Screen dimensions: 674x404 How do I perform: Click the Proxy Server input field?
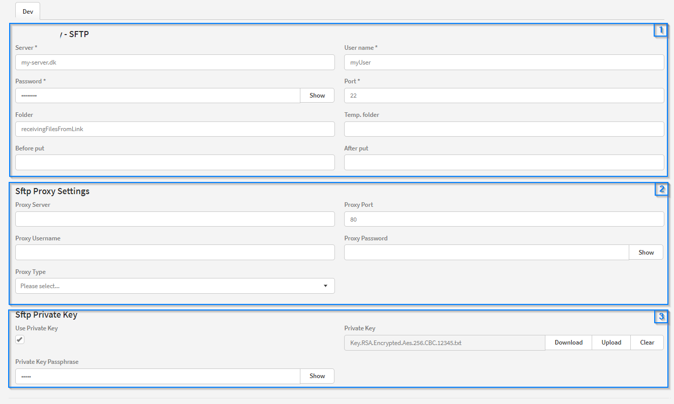175,219
